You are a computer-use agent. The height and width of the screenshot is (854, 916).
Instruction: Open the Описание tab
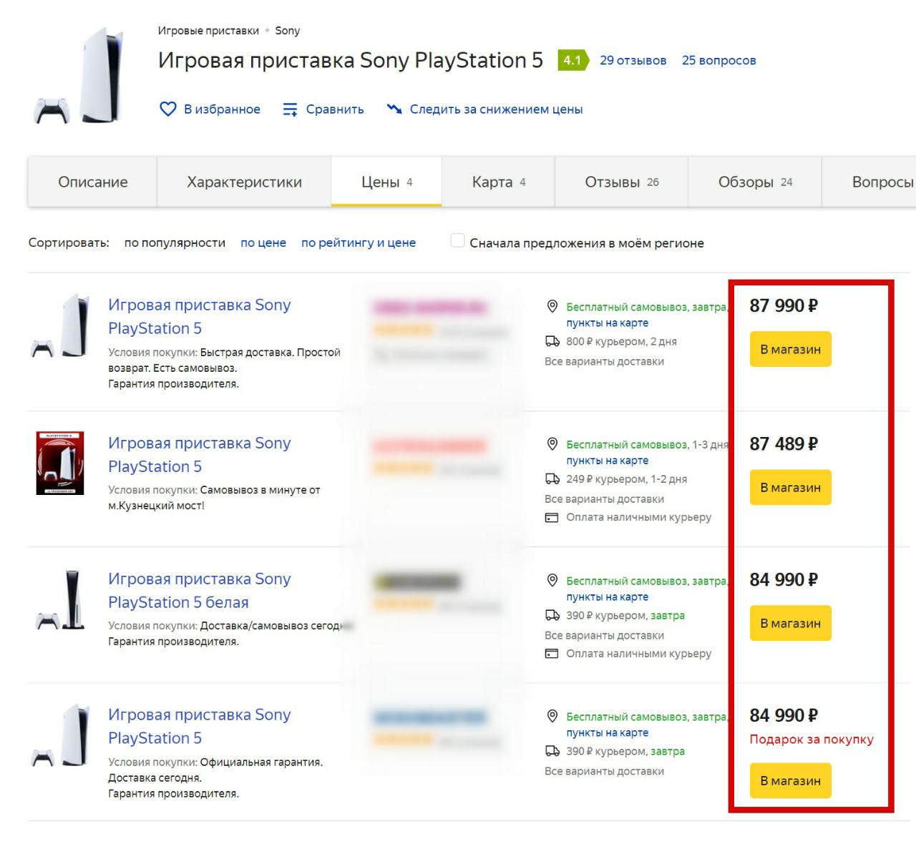(93, 182)
